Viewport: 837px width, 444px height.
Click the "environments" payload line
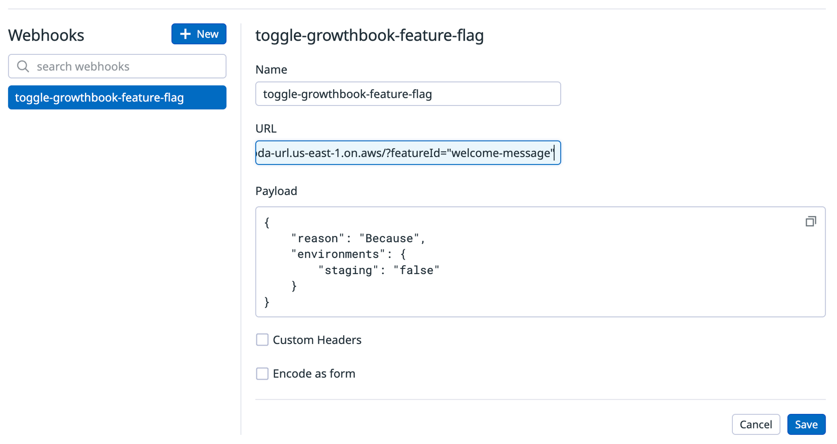pyautogui.click(x=348, y=254)
